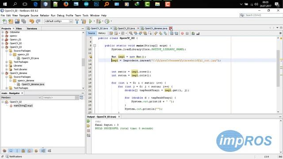This screenshot has height=159, width=283.
Task: Click the Start Macro Recording red icon
Action: tap(182, 34)
